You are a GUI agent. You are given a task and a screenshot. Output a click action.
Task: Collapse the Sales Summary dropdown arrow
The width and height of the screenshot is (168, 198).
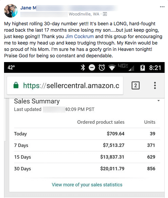[x=159, y=101]
